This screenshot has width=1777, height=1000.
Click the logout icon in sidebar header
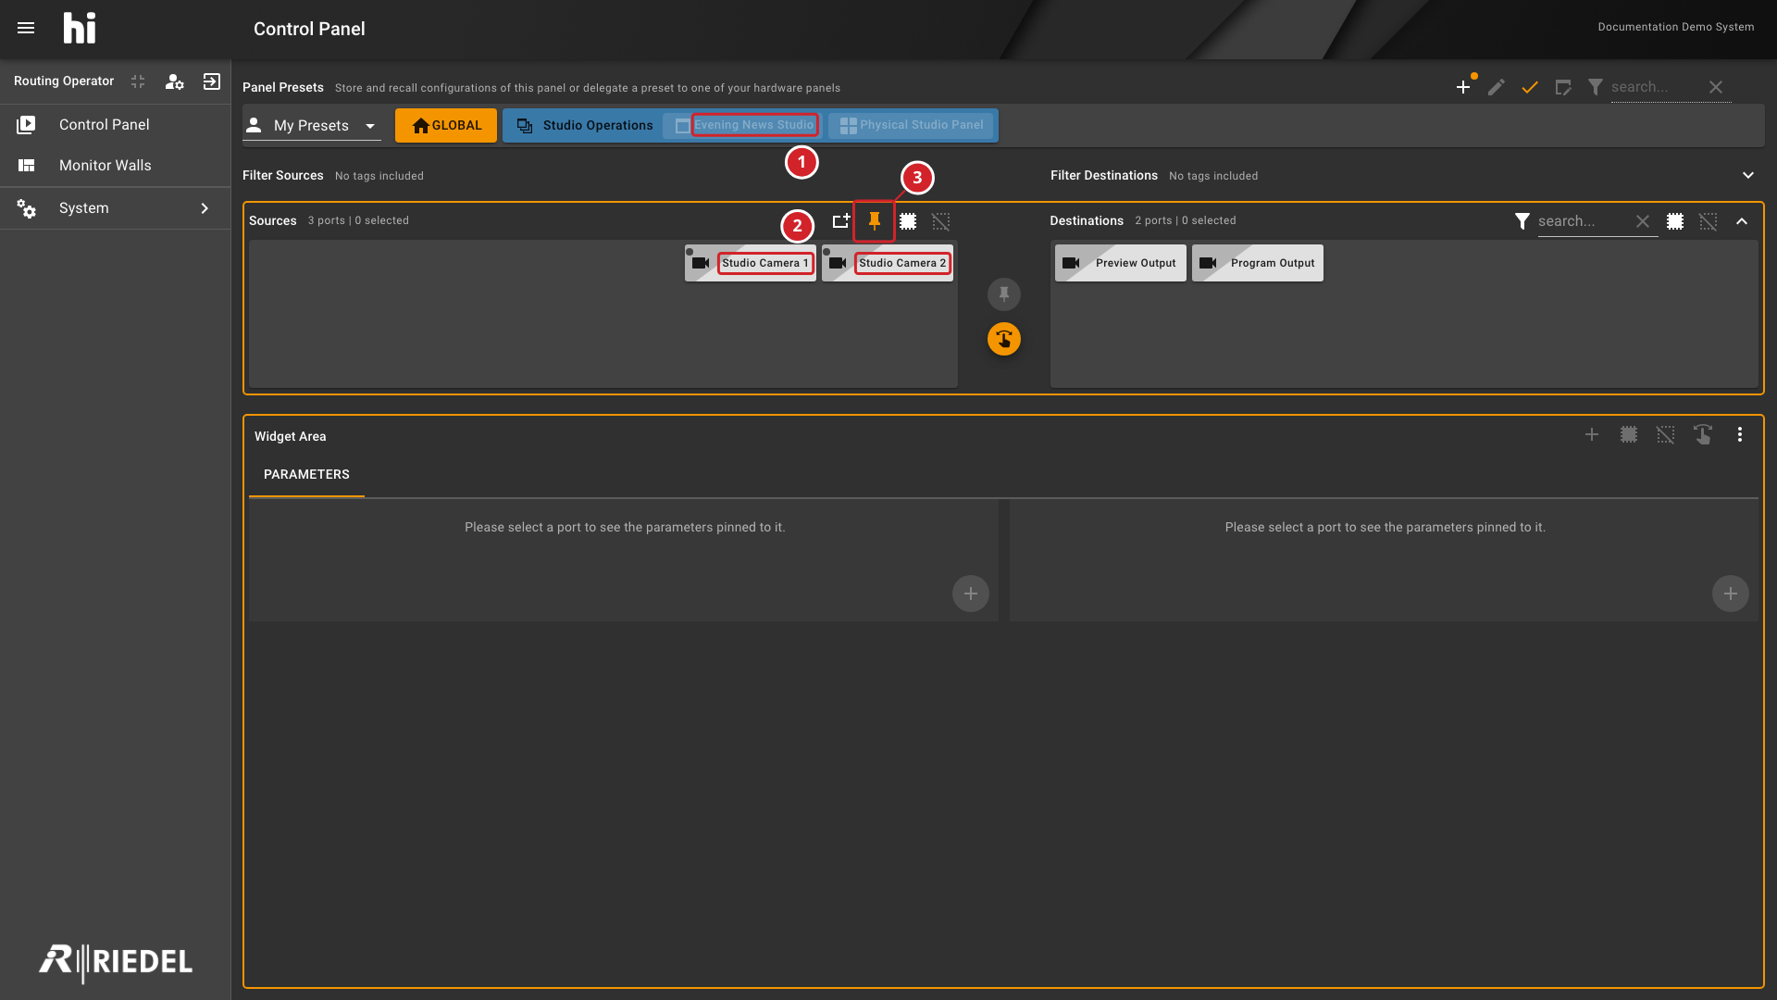click(212, 81)
